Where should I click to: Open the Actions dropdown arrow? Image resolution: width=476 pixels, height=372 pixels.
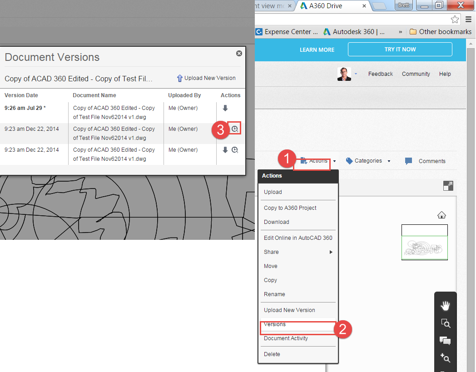[334, 161]
